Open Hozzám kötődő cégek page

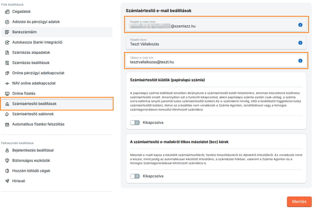point(56,171)
